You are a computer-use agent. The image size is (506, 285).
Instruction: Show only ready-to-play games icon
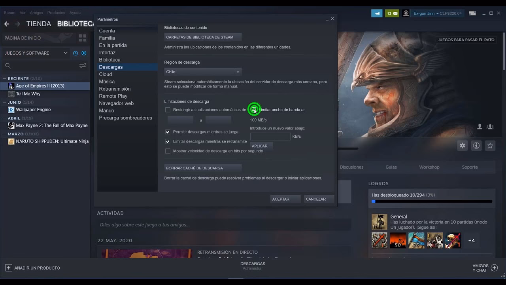(84, 53)
